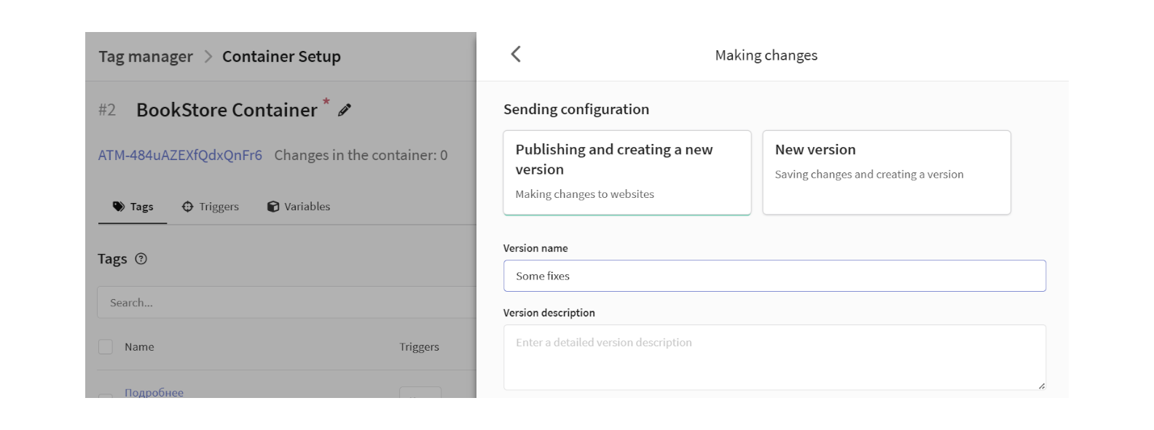Screen dimensions: 1154x430
Task: Tick the checkbox for the Подробнее tag row
Action: (106, 395)
